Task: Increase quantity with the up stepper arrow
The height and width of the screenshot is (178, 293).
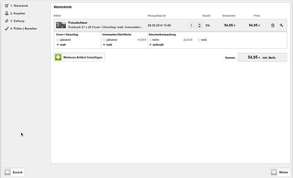Action: [199, 24]
